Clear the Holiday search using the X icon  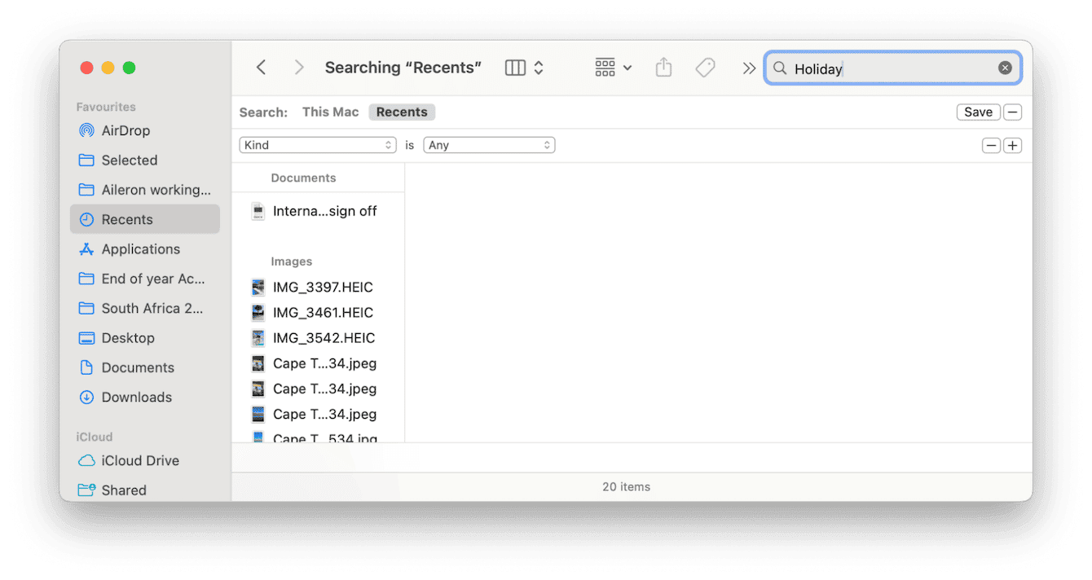click(1005, 68)
